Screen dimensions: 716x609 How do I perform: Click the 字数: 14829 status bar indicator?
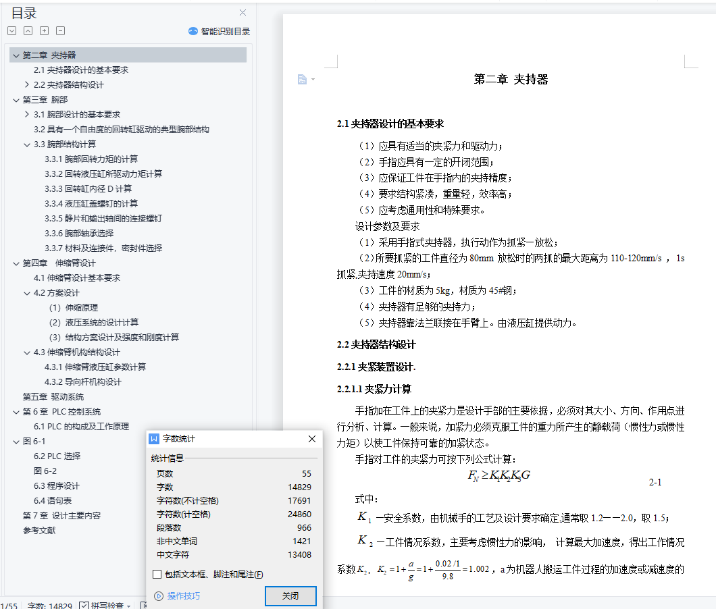pyautogui.click(x=49, y=606)
